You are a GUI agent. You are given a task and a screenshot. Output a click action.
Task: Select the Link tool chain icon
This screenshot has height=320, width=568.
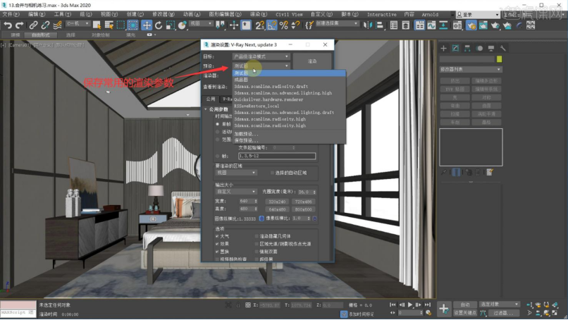pyautogui.click(x=33, y=25)
